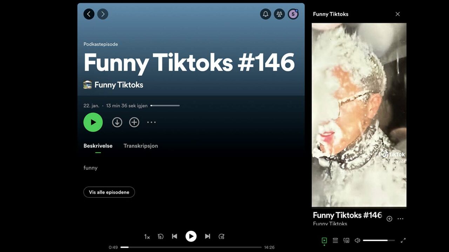Skip back 15 seconds
This screenshot has height=252, width=449.
pos(160,237)
